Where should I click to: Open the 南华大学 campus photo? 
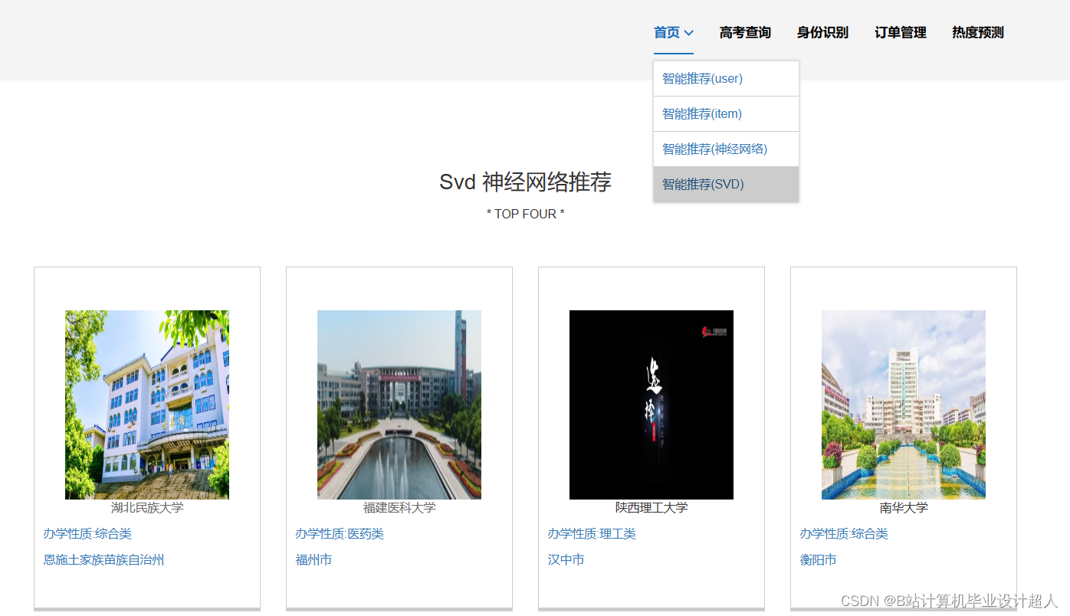pyautogui.click(x=904, y=405)
